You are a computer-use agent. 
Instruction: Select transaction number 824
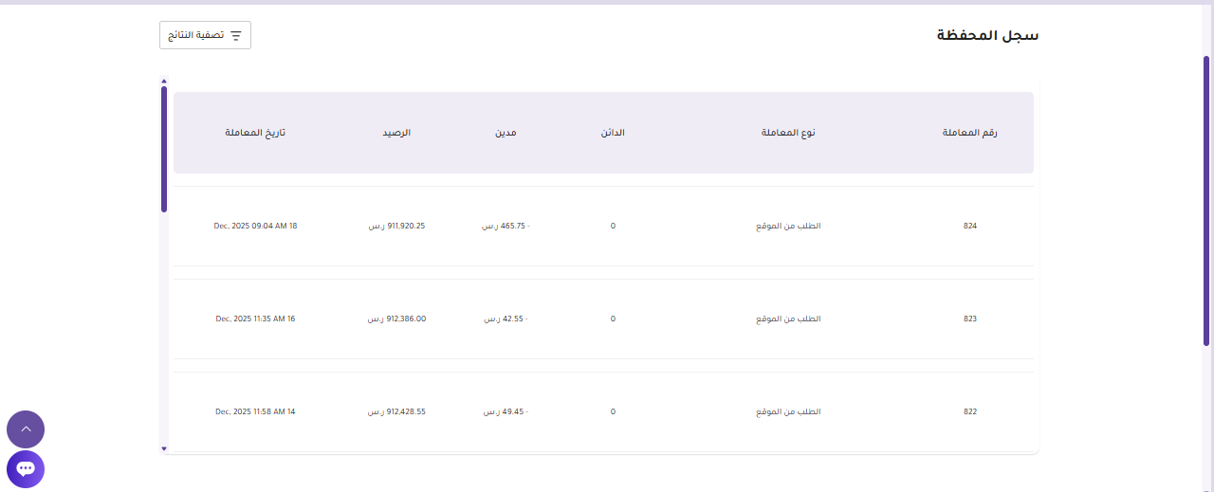pos(969,226)
